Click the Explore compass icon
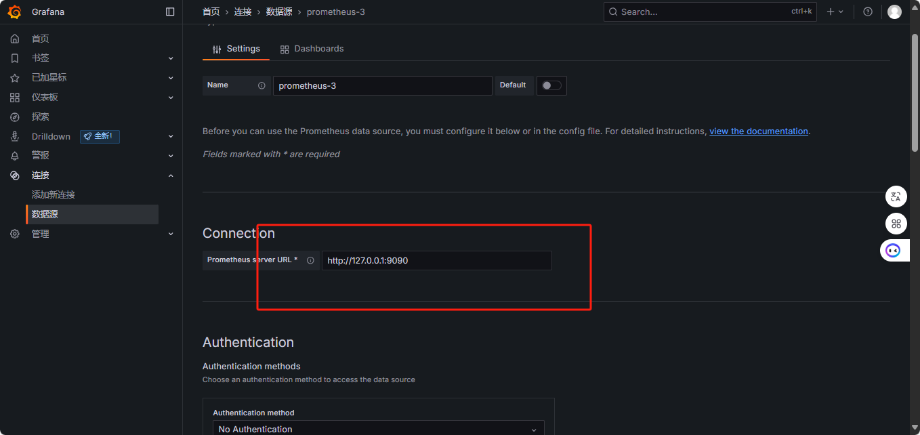Viewport: 920px width, 435px height. 15,117
